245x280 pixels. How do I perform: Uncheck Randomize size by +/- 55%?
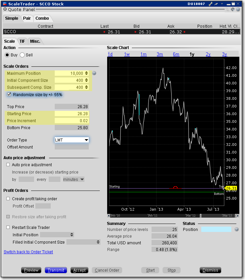pos(9,94)
